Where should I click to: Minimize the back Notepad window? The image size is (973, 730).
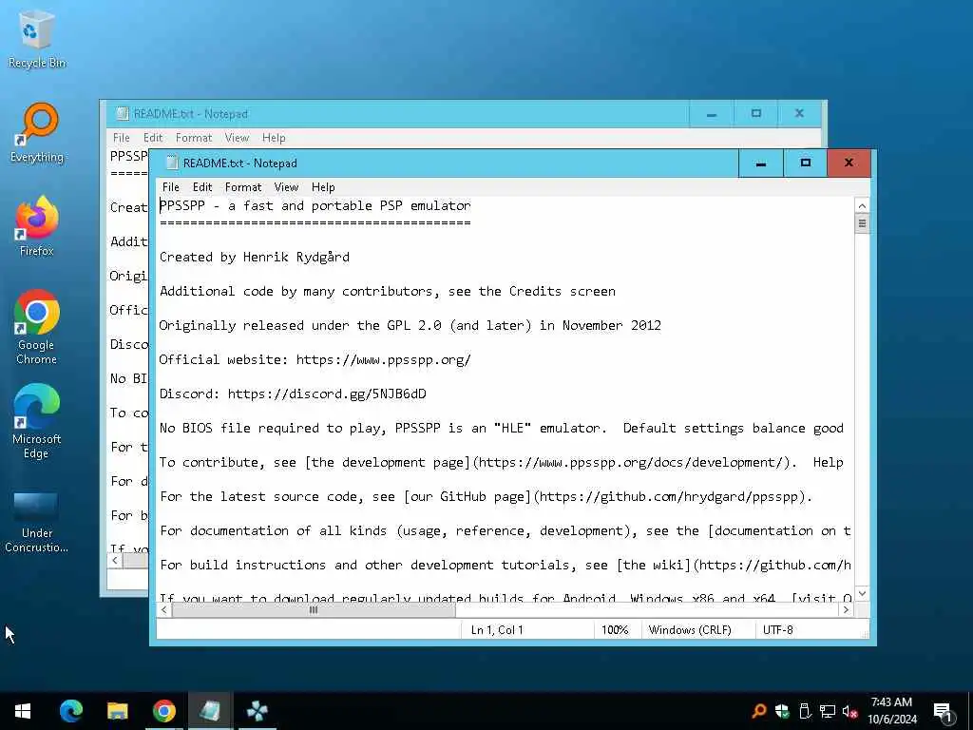712,114
